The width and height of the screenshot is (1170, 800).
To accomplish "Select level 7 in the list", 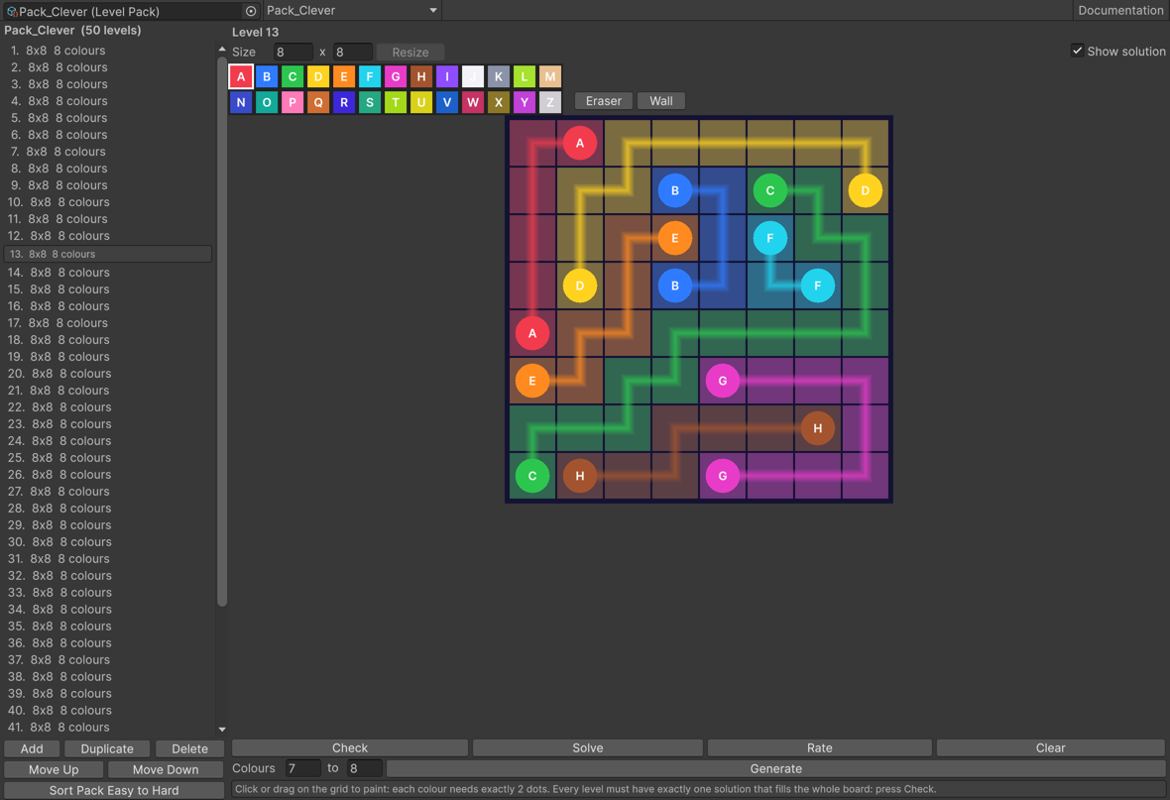I will click(x=108, y=152).
